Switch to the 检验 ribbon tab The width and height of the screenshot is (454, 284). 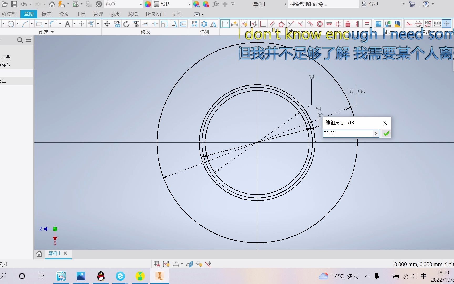pos(64,14)
